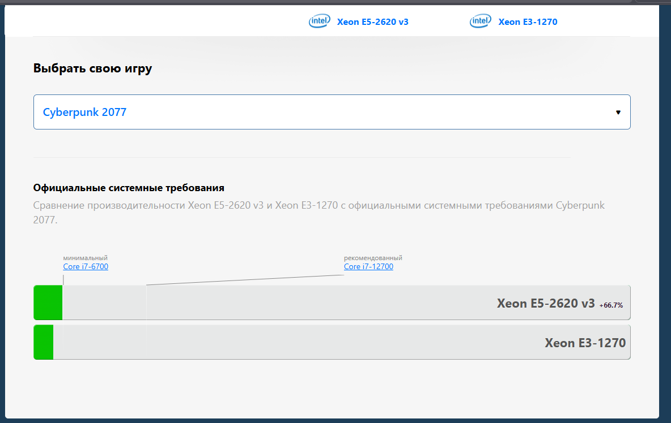Click the dropdown arrow in game selector
The width and height of the screenshot is (671, 423).
pos(618,113)
